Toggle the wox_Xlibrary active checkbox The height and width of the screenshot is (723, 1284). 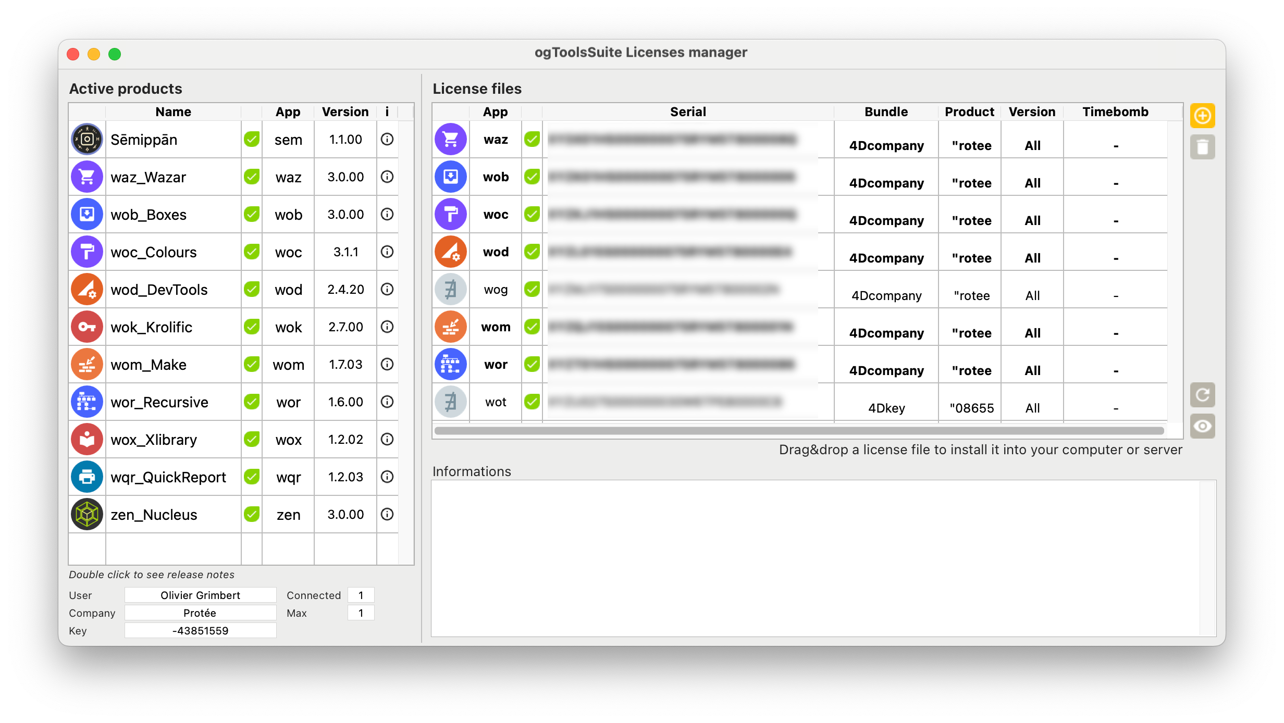point(252,439)
